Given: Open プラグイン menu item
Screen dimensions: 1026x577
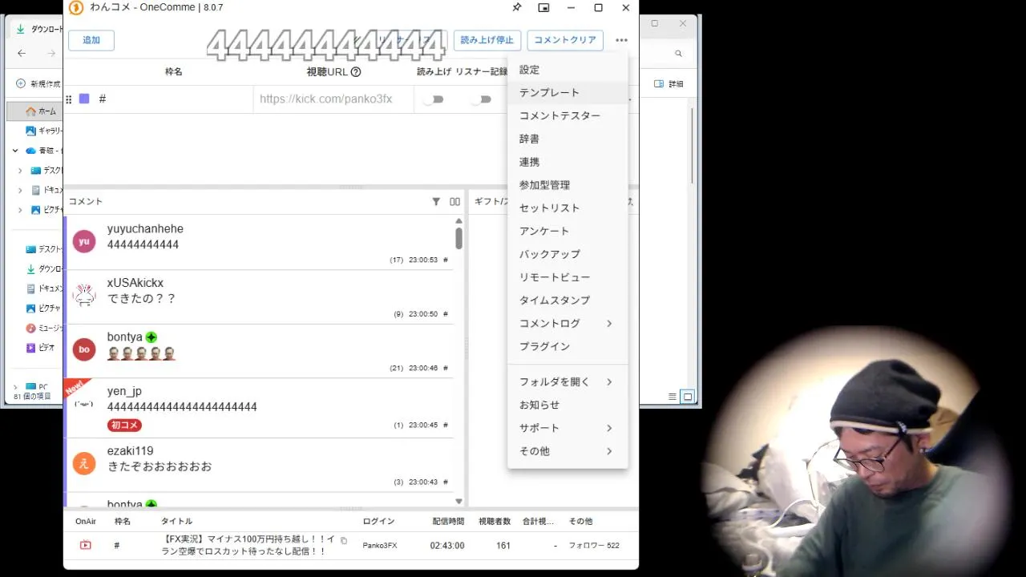Looking at the screenshot, I should [568, 346].
